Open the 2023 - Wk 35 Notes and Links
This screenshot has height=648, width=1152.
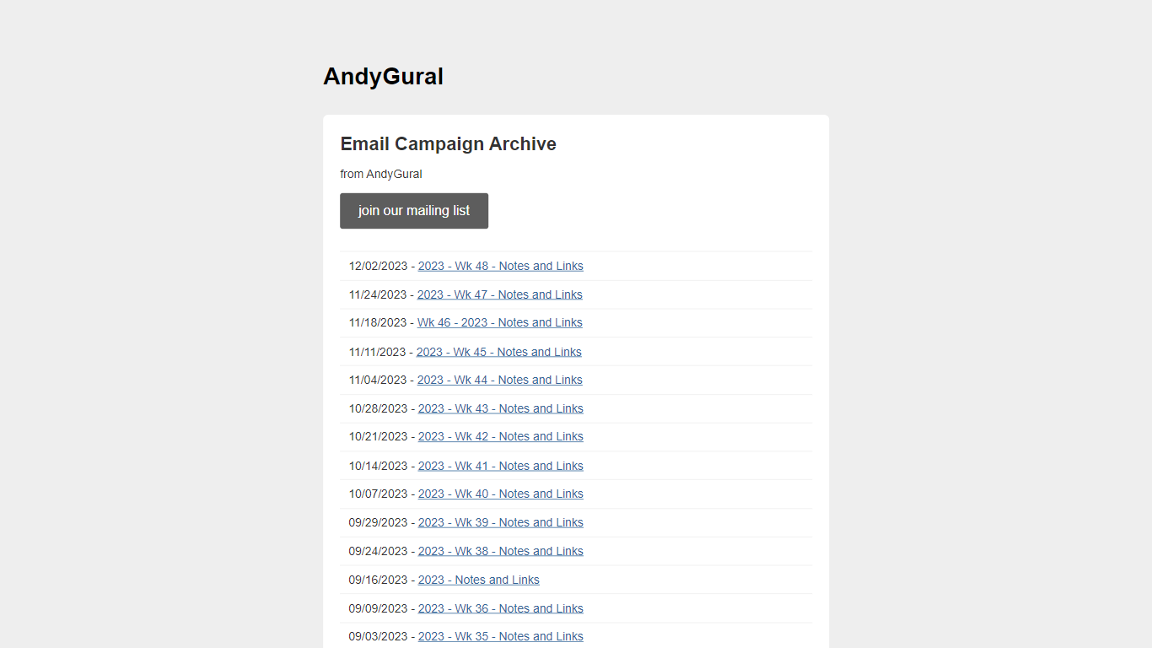[x=500, y=636]
